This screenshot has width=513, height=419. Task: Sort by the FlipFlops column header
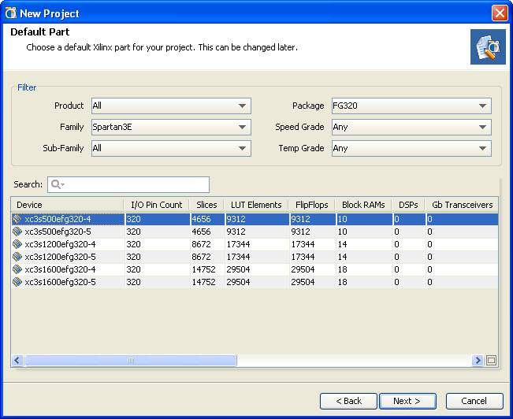tap(312, 205)
